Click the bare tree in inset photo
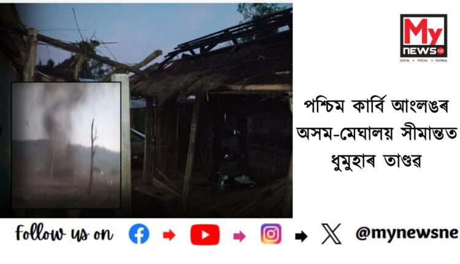This screenshot has height=264, width=460. click(x=93, y=157)
